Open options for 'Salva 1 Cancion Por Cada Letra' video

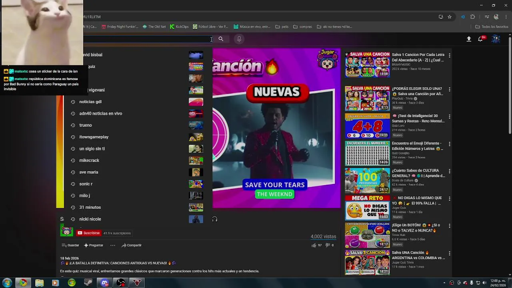[x=450, y=55]
